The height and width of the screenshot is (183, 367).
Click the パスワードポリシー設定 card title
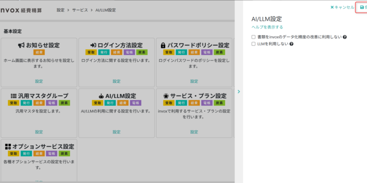click(198, 45)
